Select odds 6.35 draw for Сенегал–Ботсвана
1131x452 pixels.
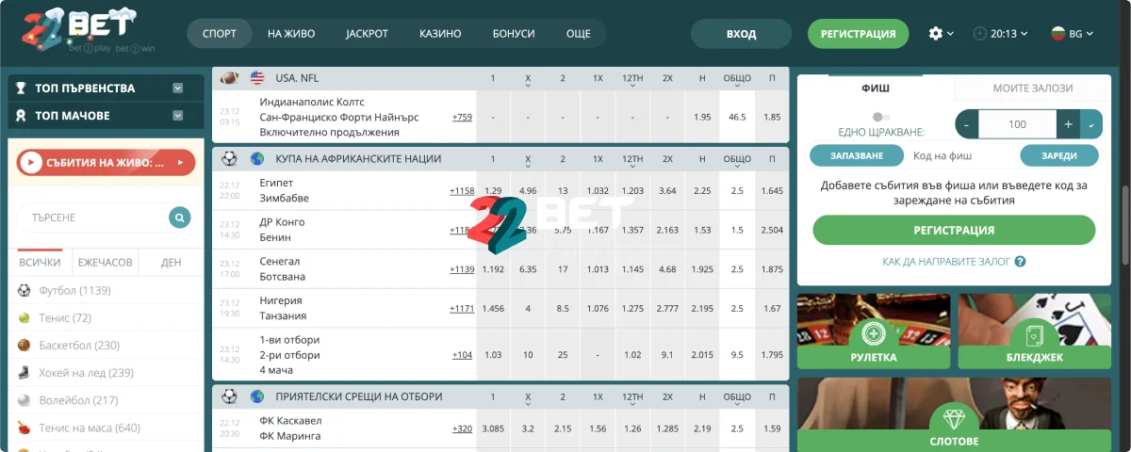528,269
